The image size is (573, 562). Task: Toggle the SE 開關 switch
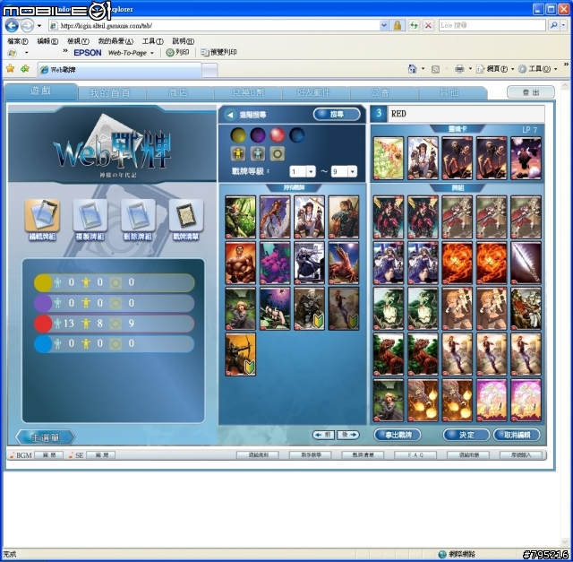click(x=101, y=455)
